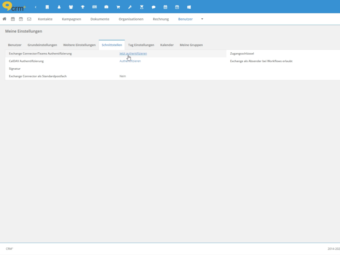Viewport: 340px width, 255px height.
Task: Open the speech bubble chat icon
Action: [x=153, y=7]
